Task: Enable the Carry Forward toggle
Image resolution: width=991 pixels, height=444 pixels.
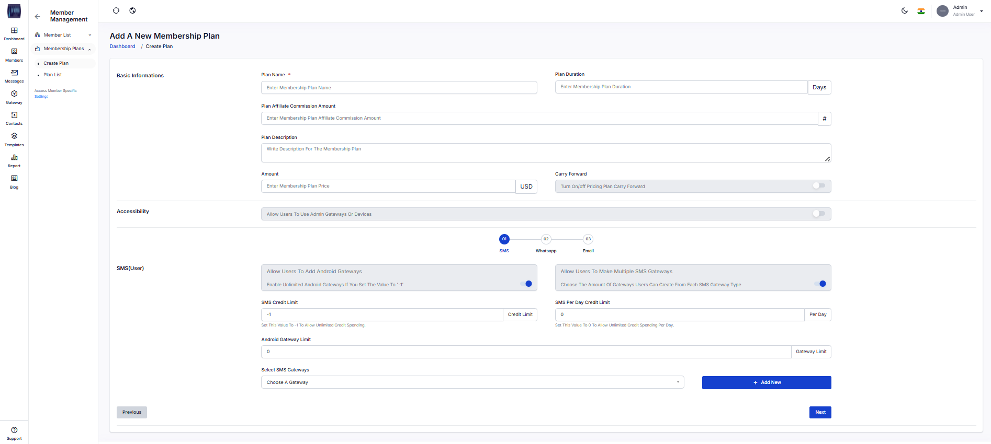Action: coord(819,186)
